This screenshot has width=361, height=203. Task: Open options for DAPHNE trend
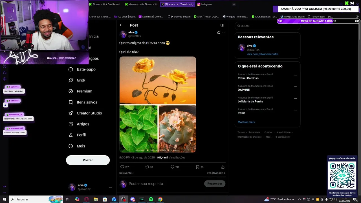[295, 87]
